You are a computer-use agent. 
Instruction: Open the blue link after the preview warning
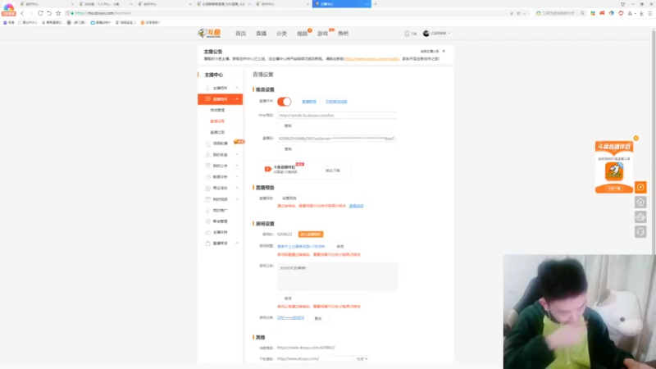(x=357, y=206)
